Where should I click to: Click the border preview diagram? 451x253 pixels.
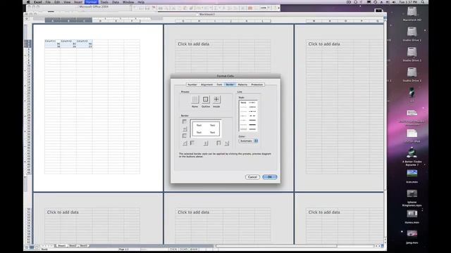(x=205, y=129)
